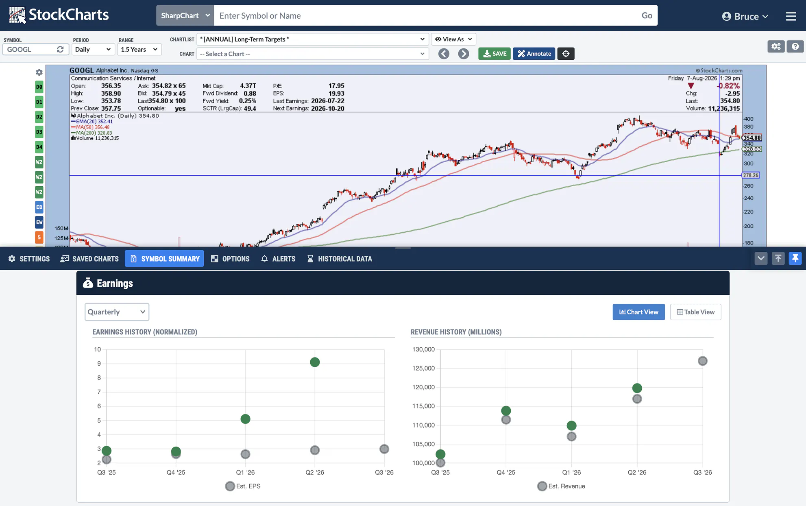Image resolution: width=806 pixels, height=506 pixels.
Task: Switch to Chart View
Action: coord(638,312)
